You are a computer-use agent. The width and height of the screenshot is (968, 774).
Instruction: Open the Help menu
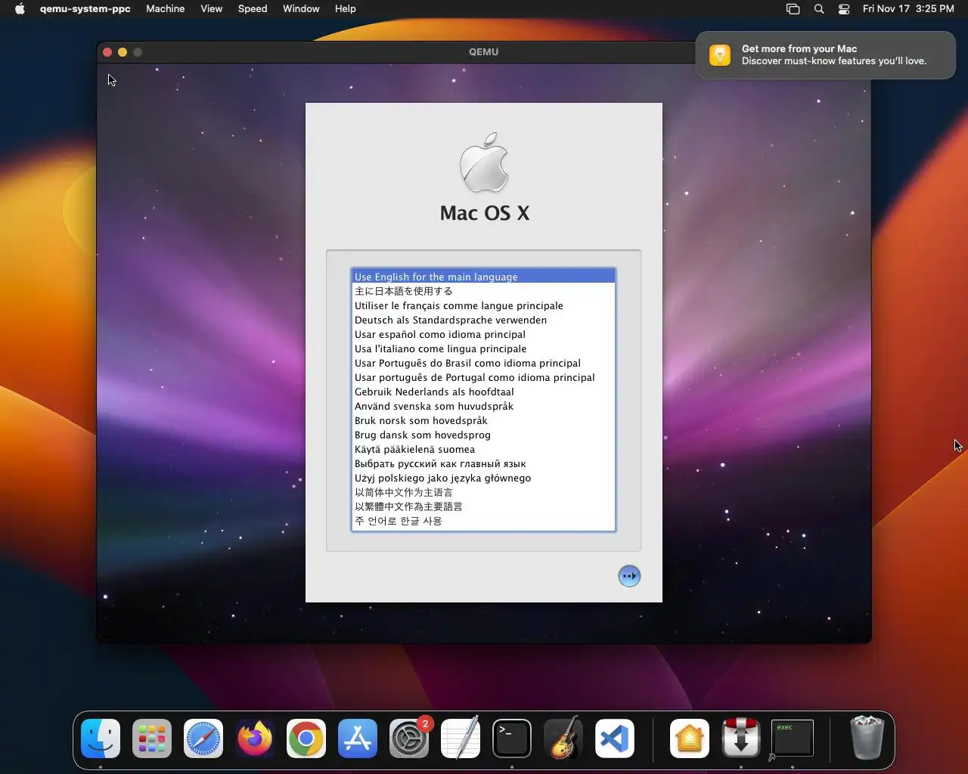(346, 9)
